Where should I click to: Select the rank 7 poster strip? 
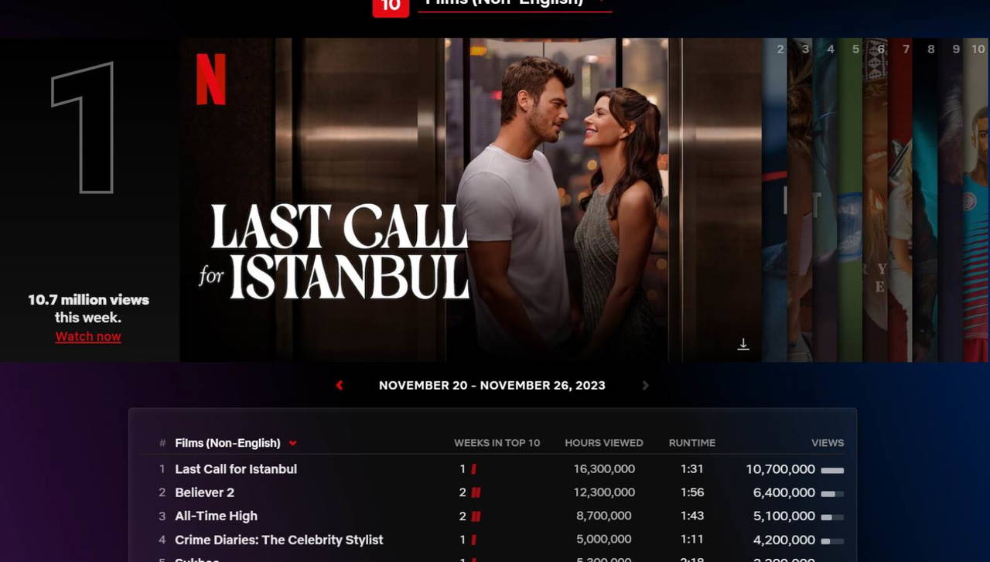click(901, 201)
